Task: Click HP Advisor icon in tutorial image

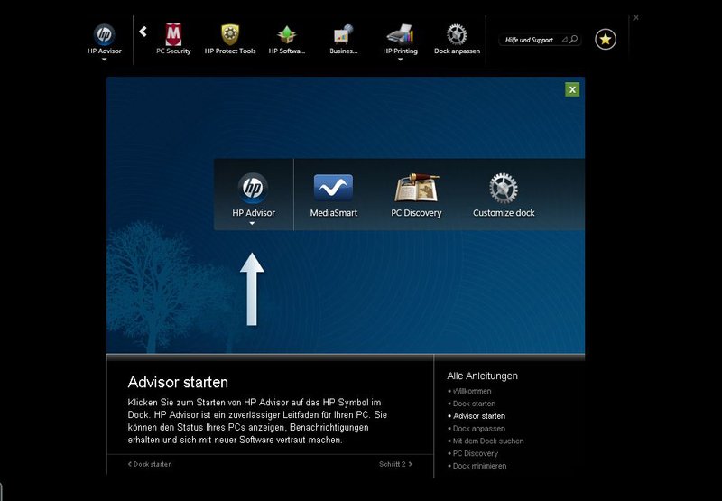Action: point(253,189)
